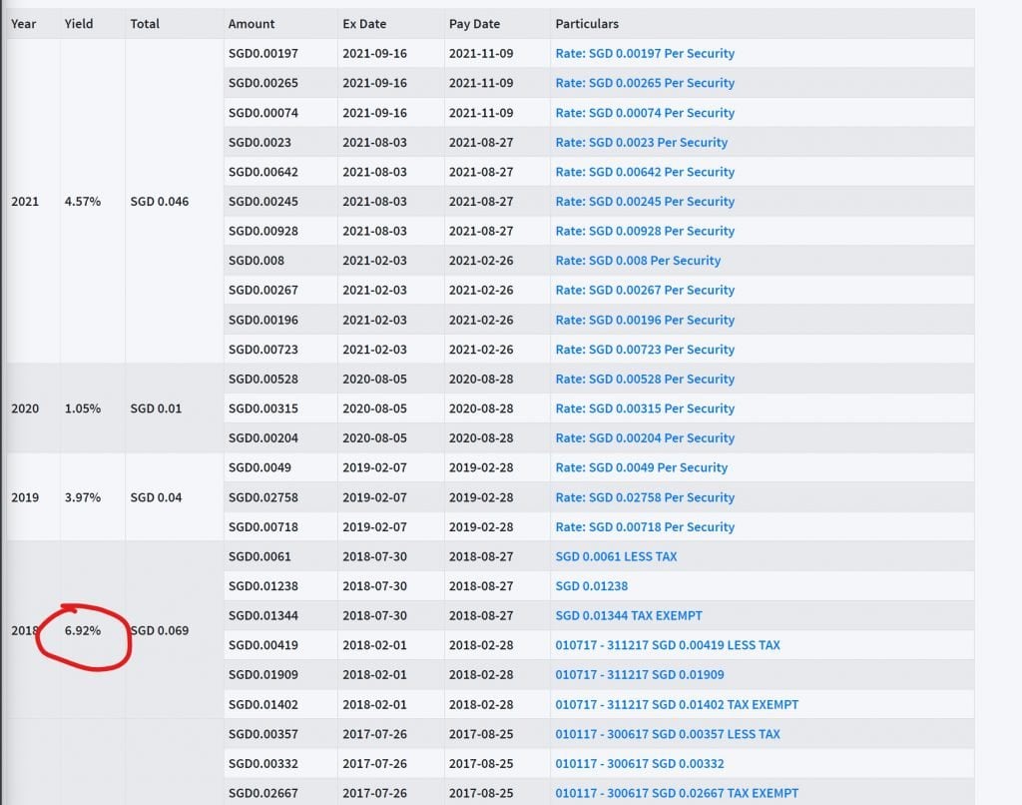Select the amount cell "SGD0.0061"

(259, 556)
